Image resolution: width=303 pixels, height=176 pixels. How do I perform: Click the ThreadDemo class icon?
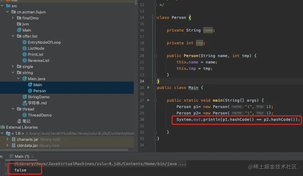[25, 115]
